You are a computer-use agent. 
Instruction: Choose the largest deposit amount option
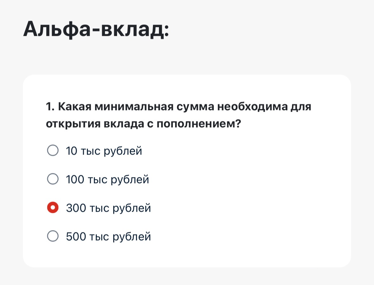(x=53, y=236)
